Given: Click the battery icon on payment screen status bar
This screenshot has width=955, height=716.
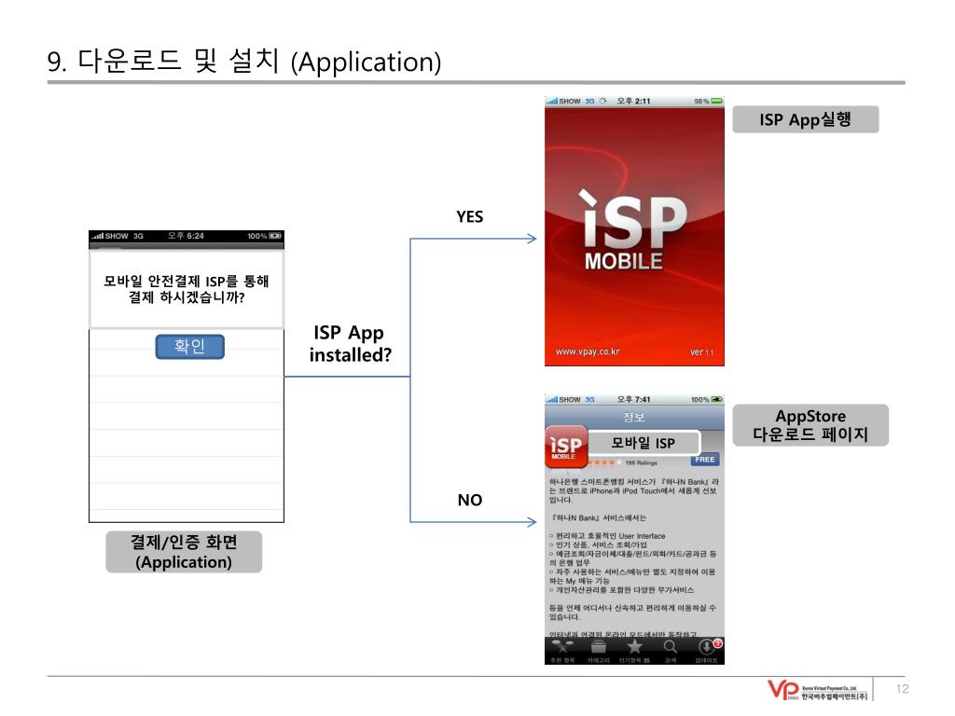Looking at the screenshot, I should tap(275, 236).
